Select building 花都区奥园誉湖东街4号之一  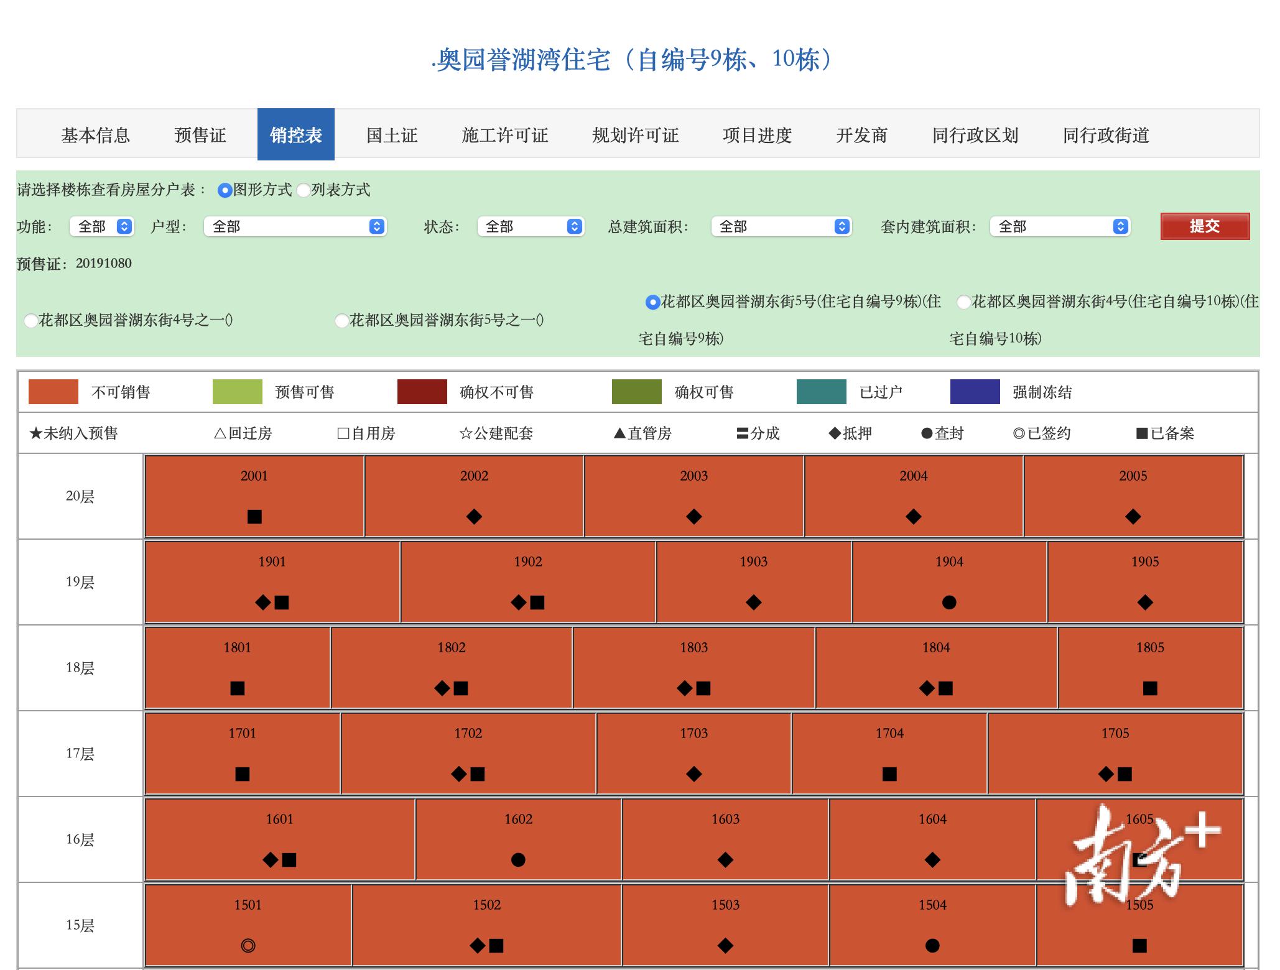[x=30, y=321]
